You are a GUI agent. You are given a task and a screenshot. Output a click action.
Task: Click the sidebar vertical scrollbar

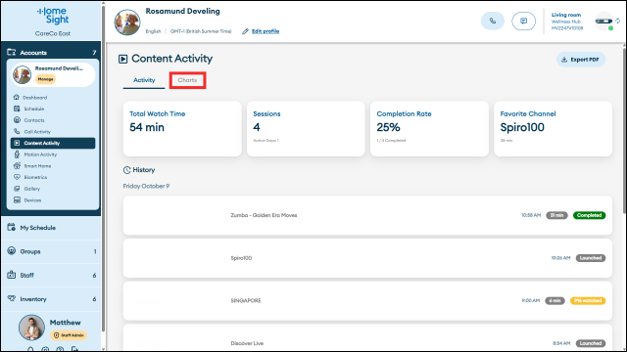pyautogui.click(x=104, y=167)
